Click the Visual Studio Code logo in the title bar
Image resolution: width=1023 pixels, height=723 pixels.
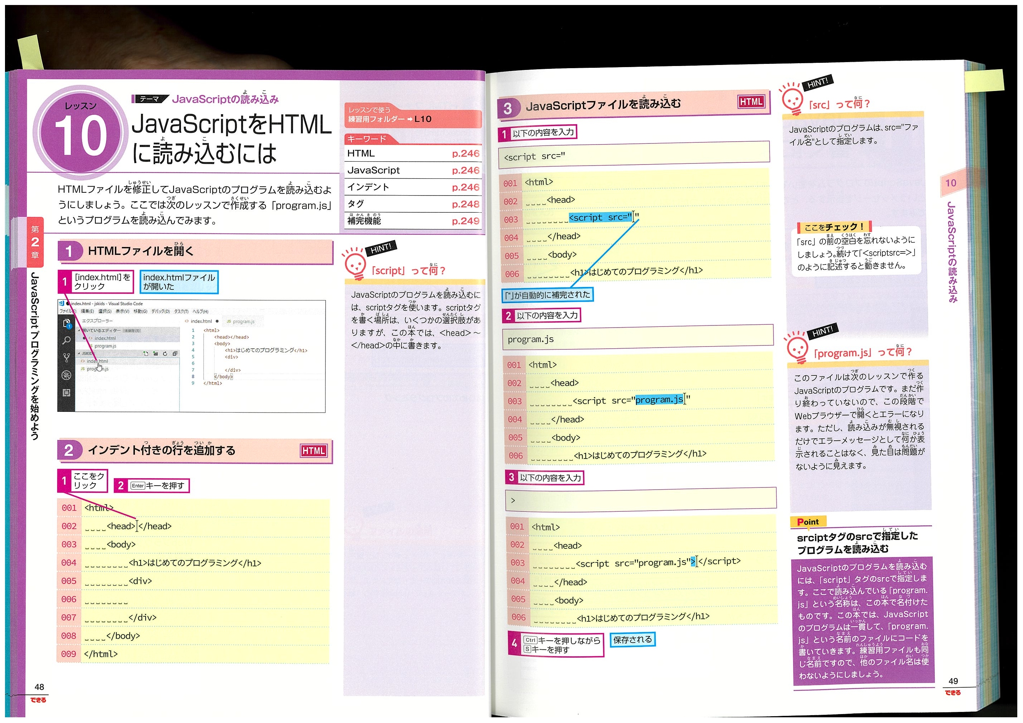62,303
